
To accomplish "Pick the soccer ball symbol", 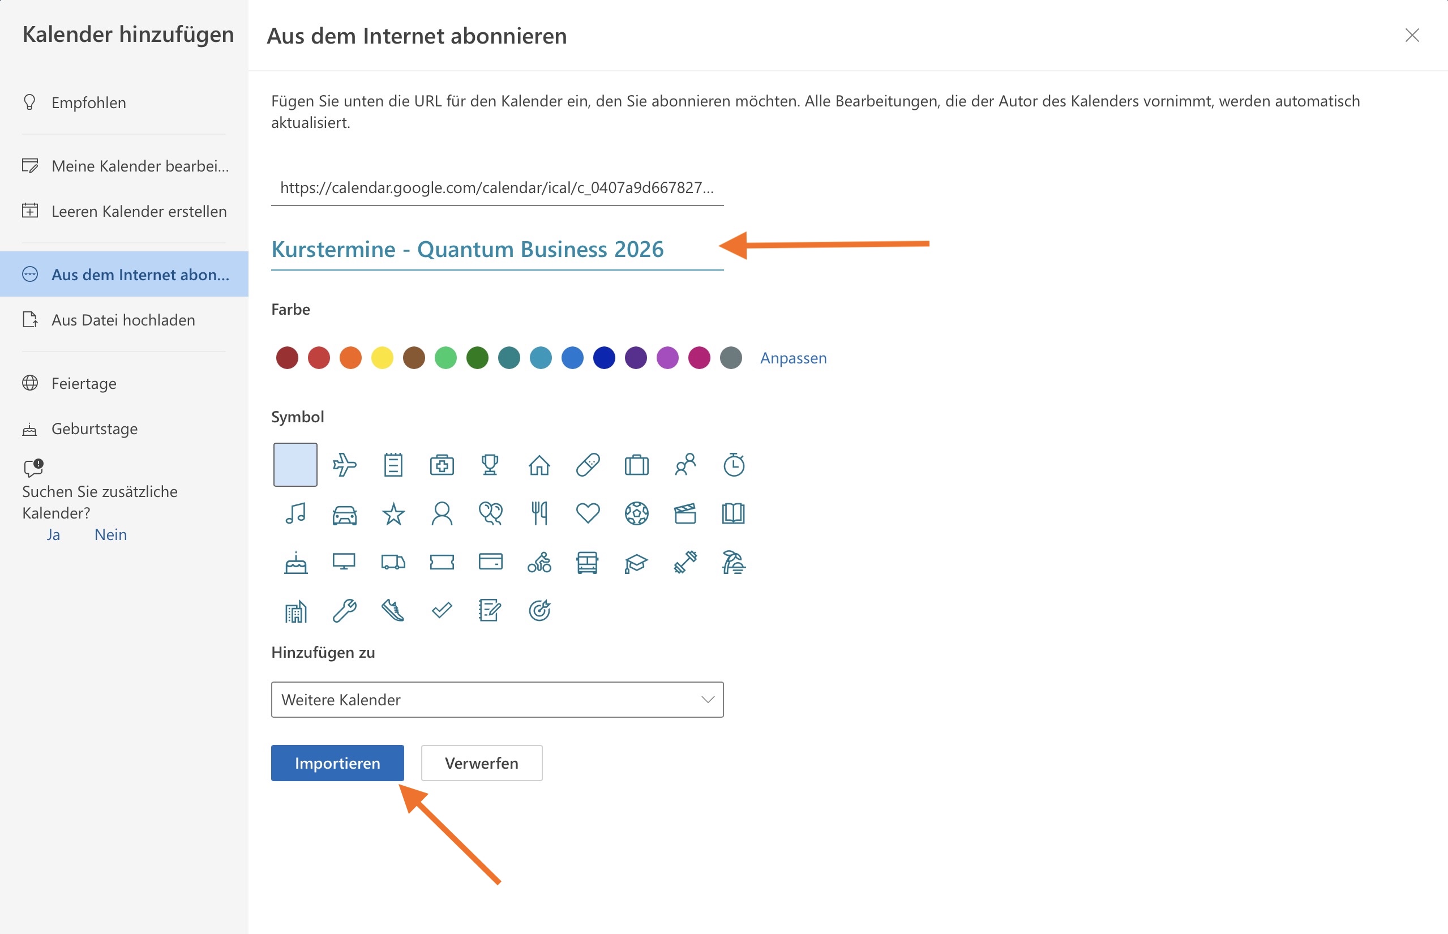I will click(636, 514).
